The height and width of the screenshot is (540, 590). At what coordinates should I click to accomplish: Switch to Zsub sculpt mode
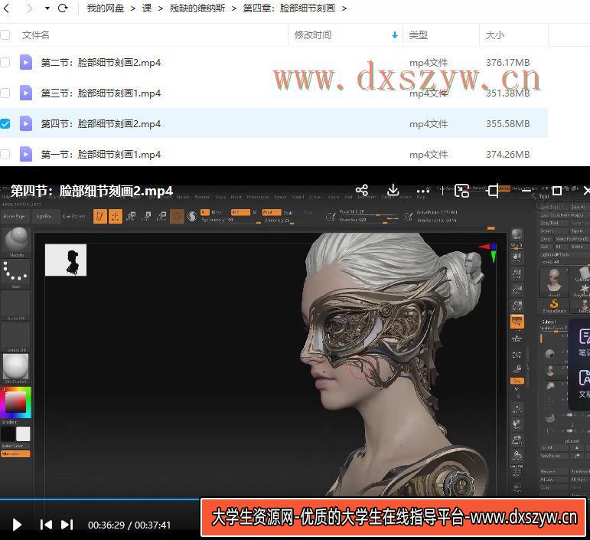coord(288,212)
